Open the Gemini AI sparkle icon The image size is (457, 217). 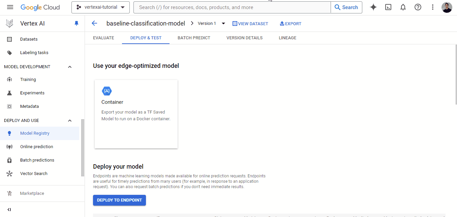(373, 7)
